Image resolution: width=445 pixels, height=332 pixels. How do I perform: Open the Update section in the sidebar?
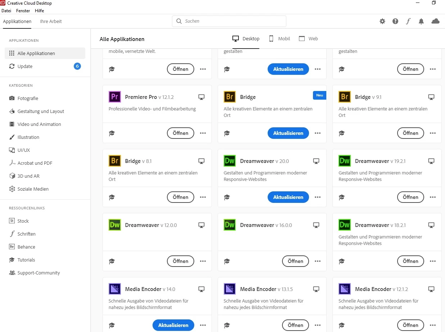pos(45,66)
